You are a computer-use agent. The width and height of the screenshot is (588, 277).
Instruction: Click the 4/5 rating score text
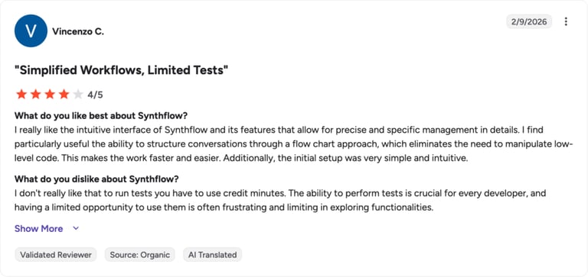point(95,95)
